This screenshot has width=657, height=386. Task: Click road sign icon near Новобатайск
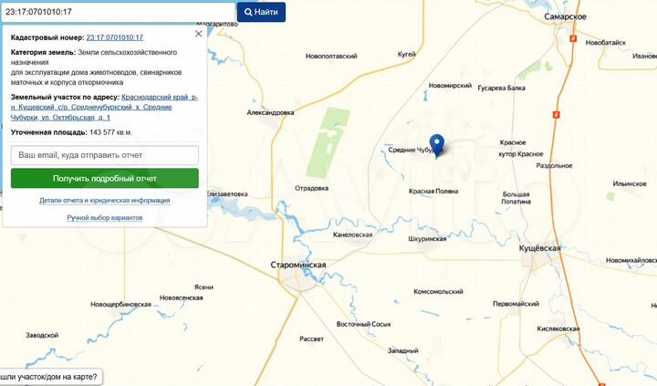pos(573,38)
